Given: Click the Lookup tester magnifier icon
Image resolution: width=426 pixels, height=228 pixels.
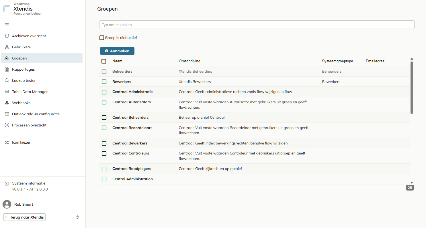Looking at the screenshot, I should (x=7, y=80).
